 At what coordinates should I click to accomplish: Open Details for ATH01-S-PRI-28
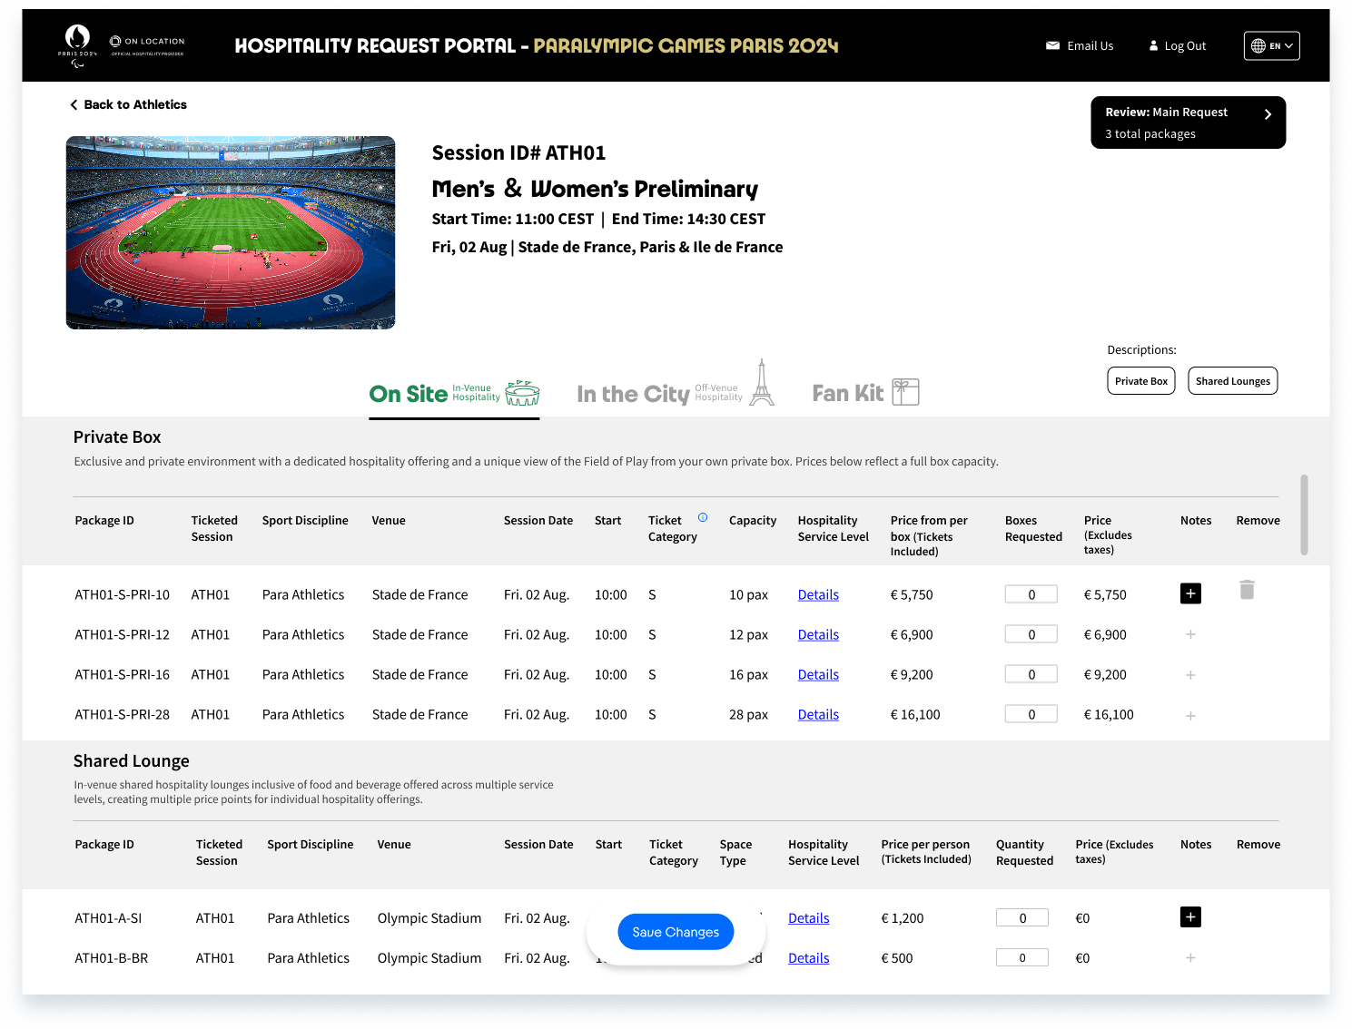(x=818, y=714)
